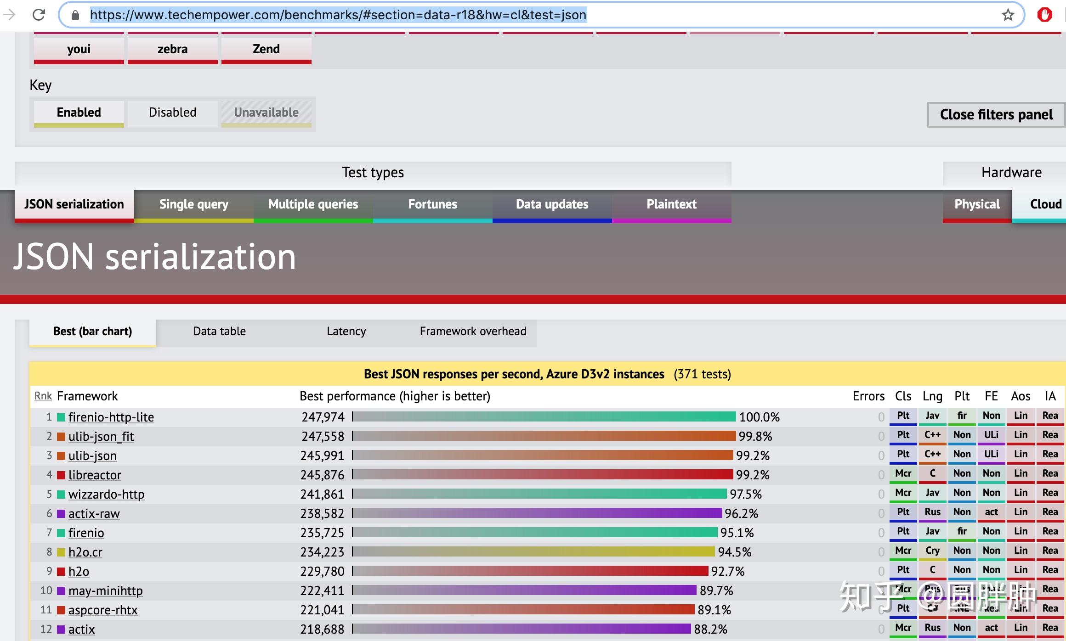Close the filters panel
This screenshot has width=1066, height=641.
tap(996, 114)
